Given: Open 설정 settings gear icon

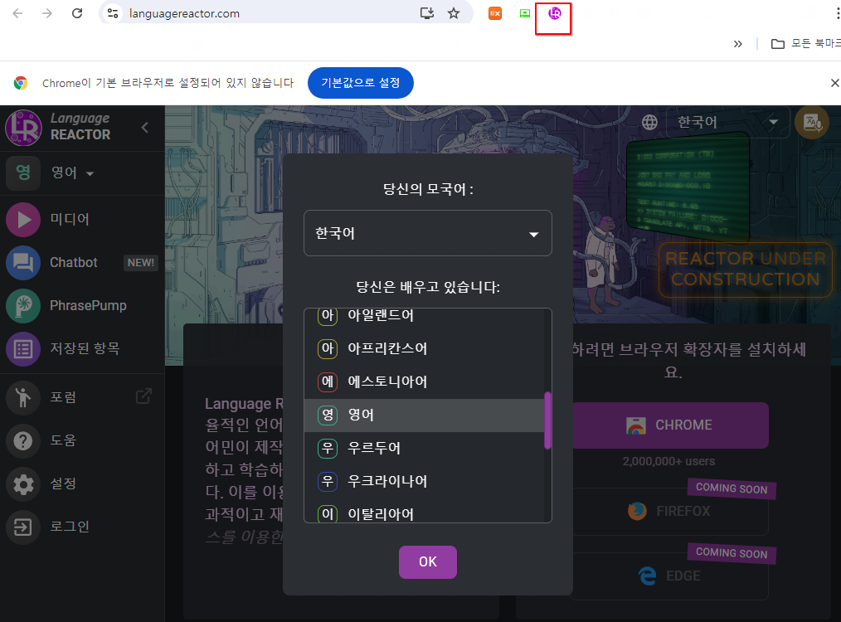Looking at the screenshot, I should click(23, 484).
